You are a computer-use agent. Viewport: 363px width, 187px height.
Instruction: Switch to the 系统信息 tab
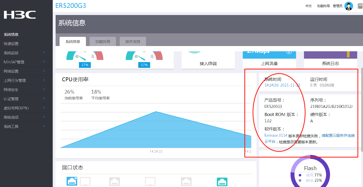click(x=73, y=42)
